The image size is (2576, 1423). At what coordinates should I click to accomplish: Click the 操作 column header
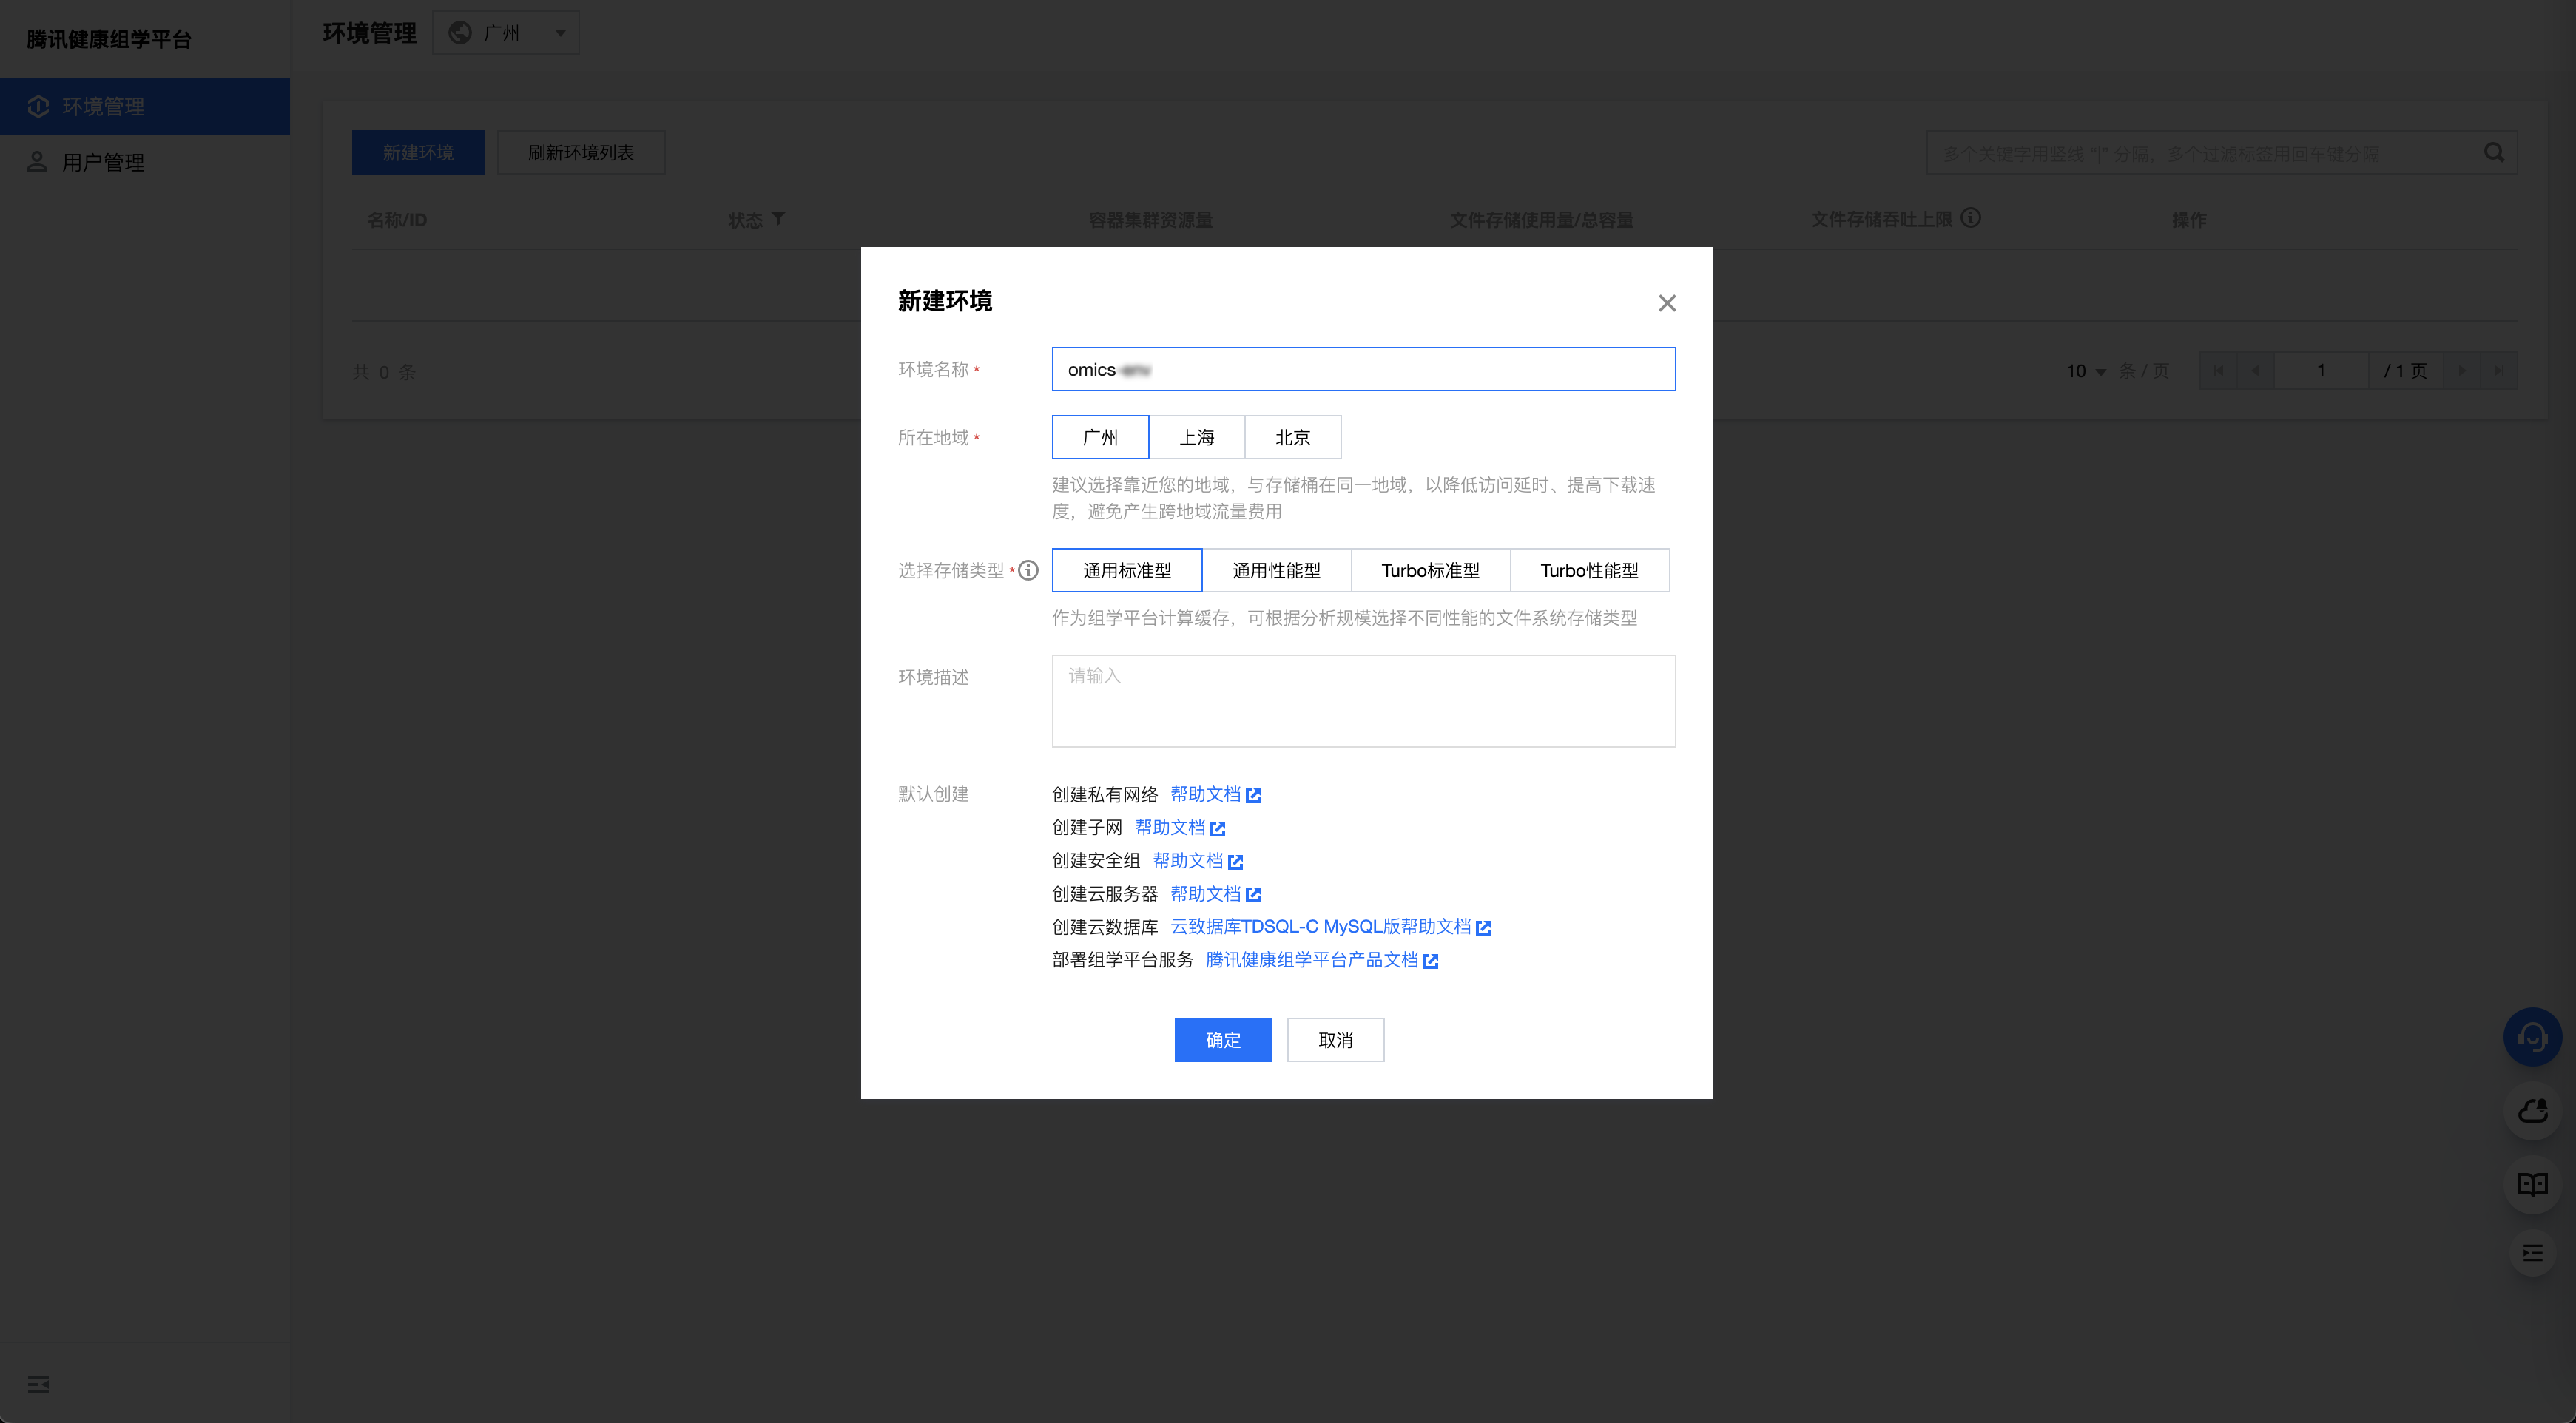(2189, 219)
